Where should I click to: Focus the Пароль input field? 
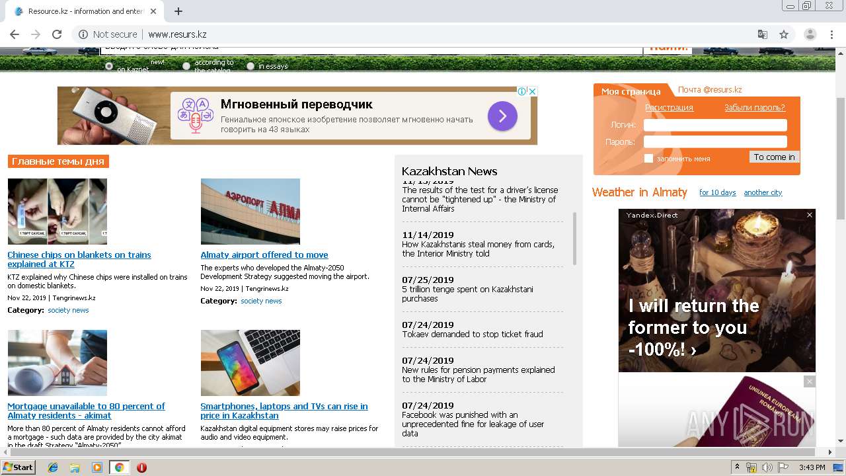(715, 141)
